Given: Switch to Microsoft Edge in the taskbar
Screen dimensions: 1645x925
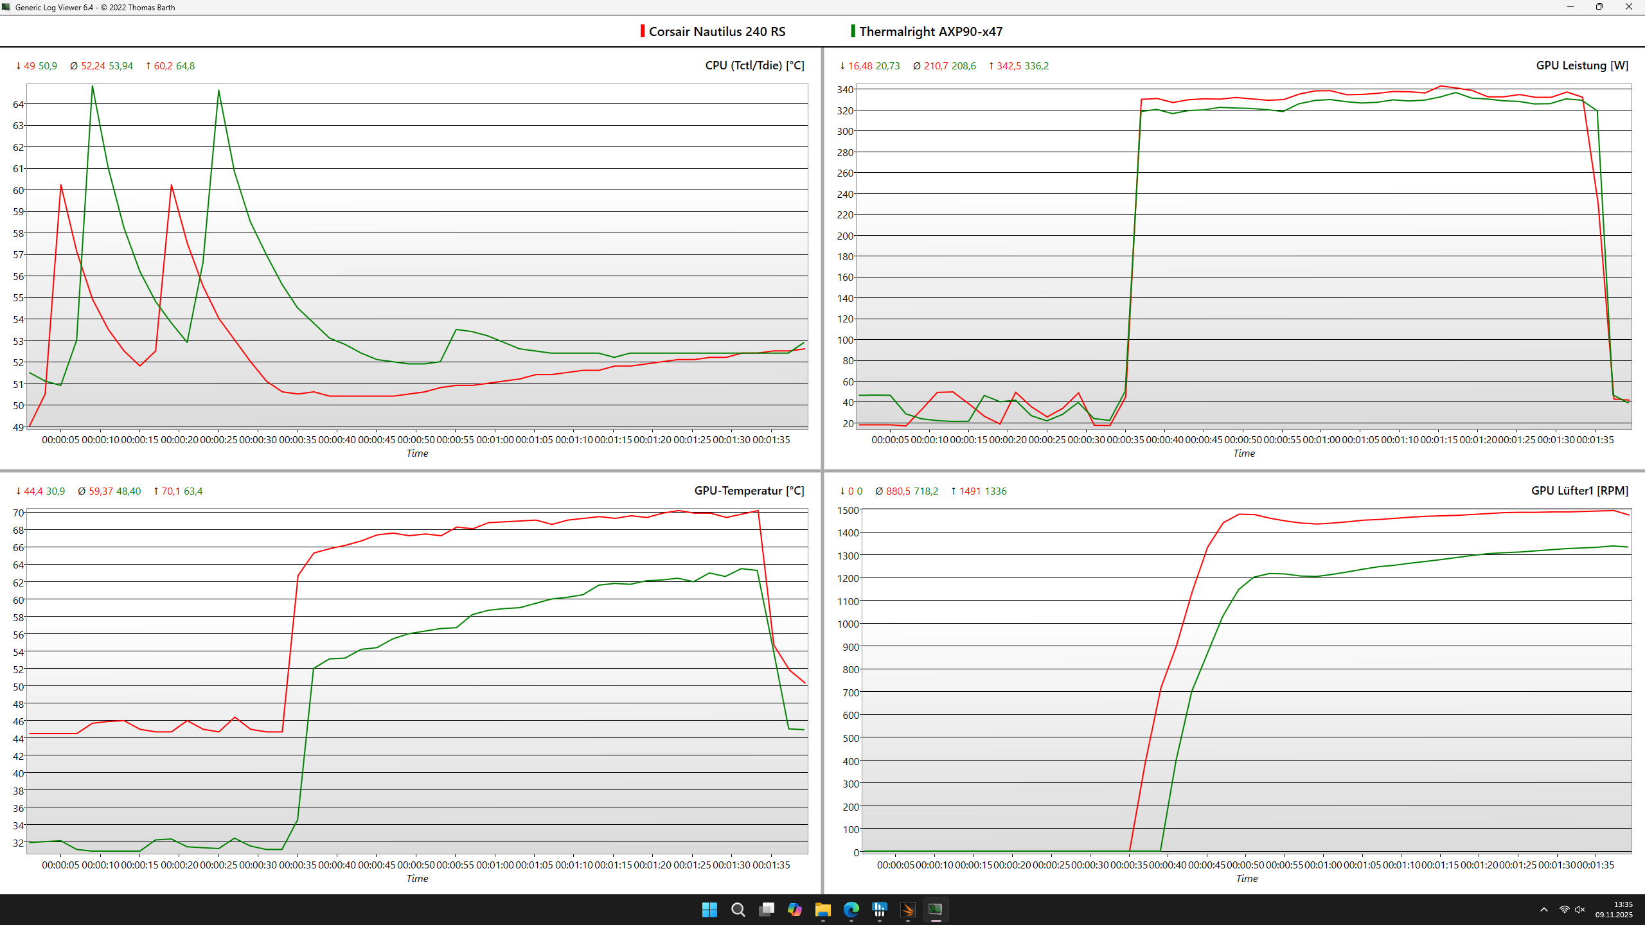Looking at the screenshot, I should click(851, 910).
